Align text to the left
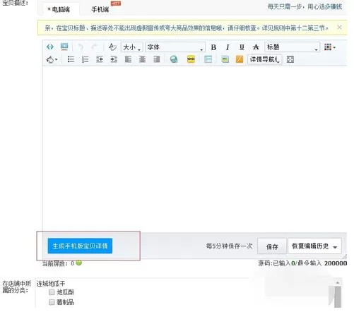This screenshot has width=354, height=312. click(x=128, y=59)
